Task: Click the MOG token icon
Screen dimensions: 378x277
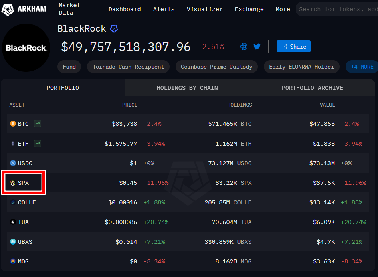Action: click(13, 261)
